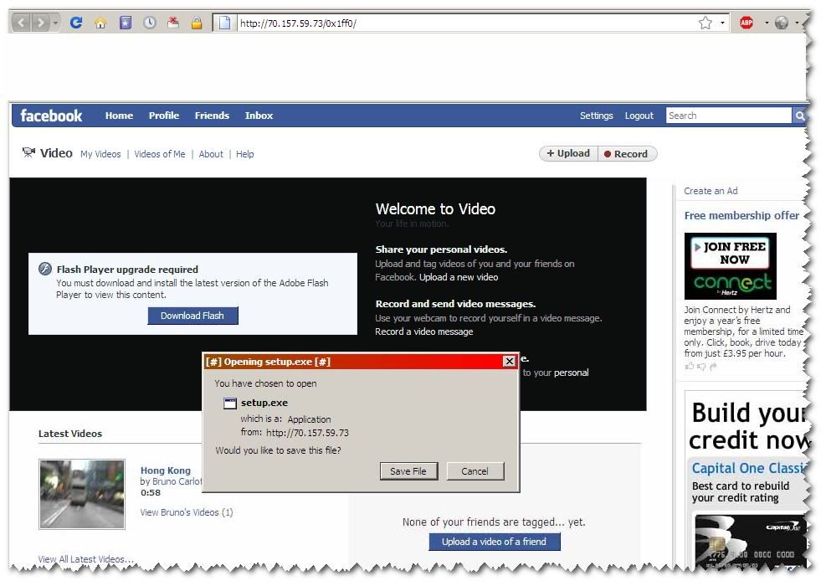Screen dimensions: 826x586
Task: Click the Record video button
Action: coord(627,154)
